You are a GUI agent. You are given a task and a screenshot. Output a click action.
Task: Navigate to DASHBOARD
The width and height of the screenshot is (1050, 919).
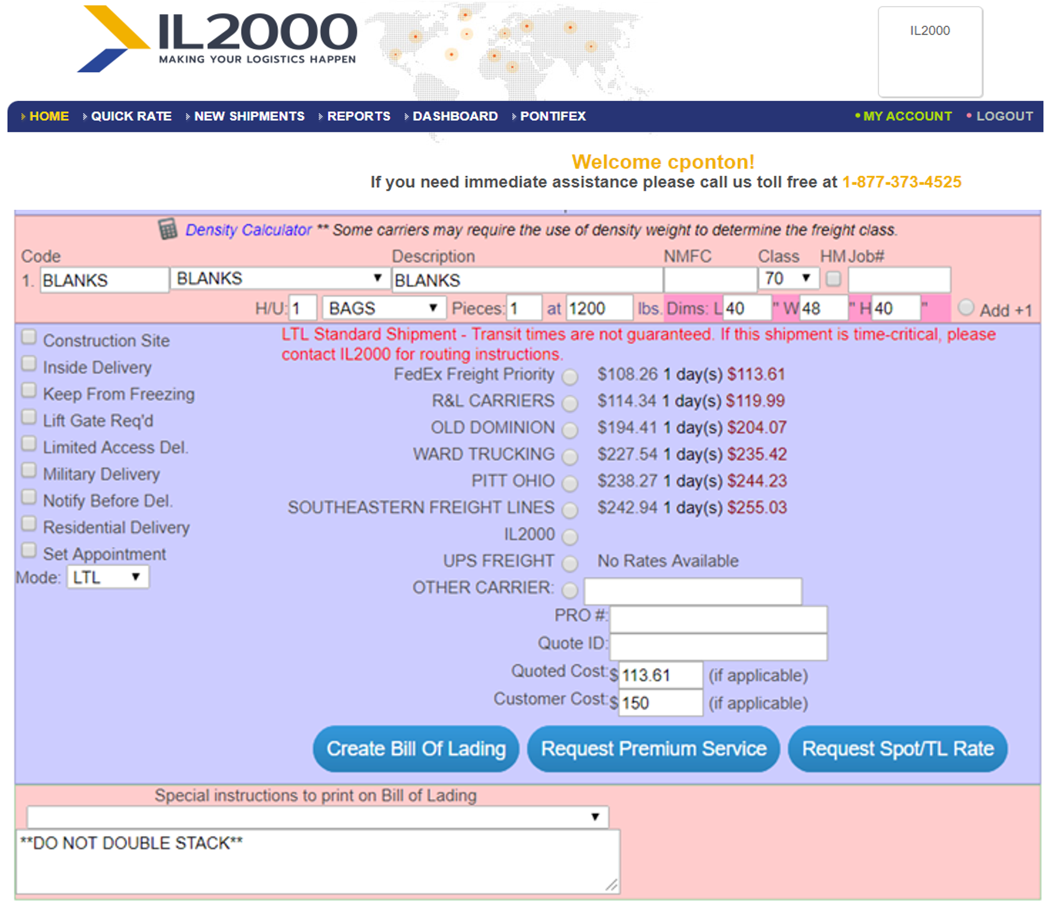point(455,116)
